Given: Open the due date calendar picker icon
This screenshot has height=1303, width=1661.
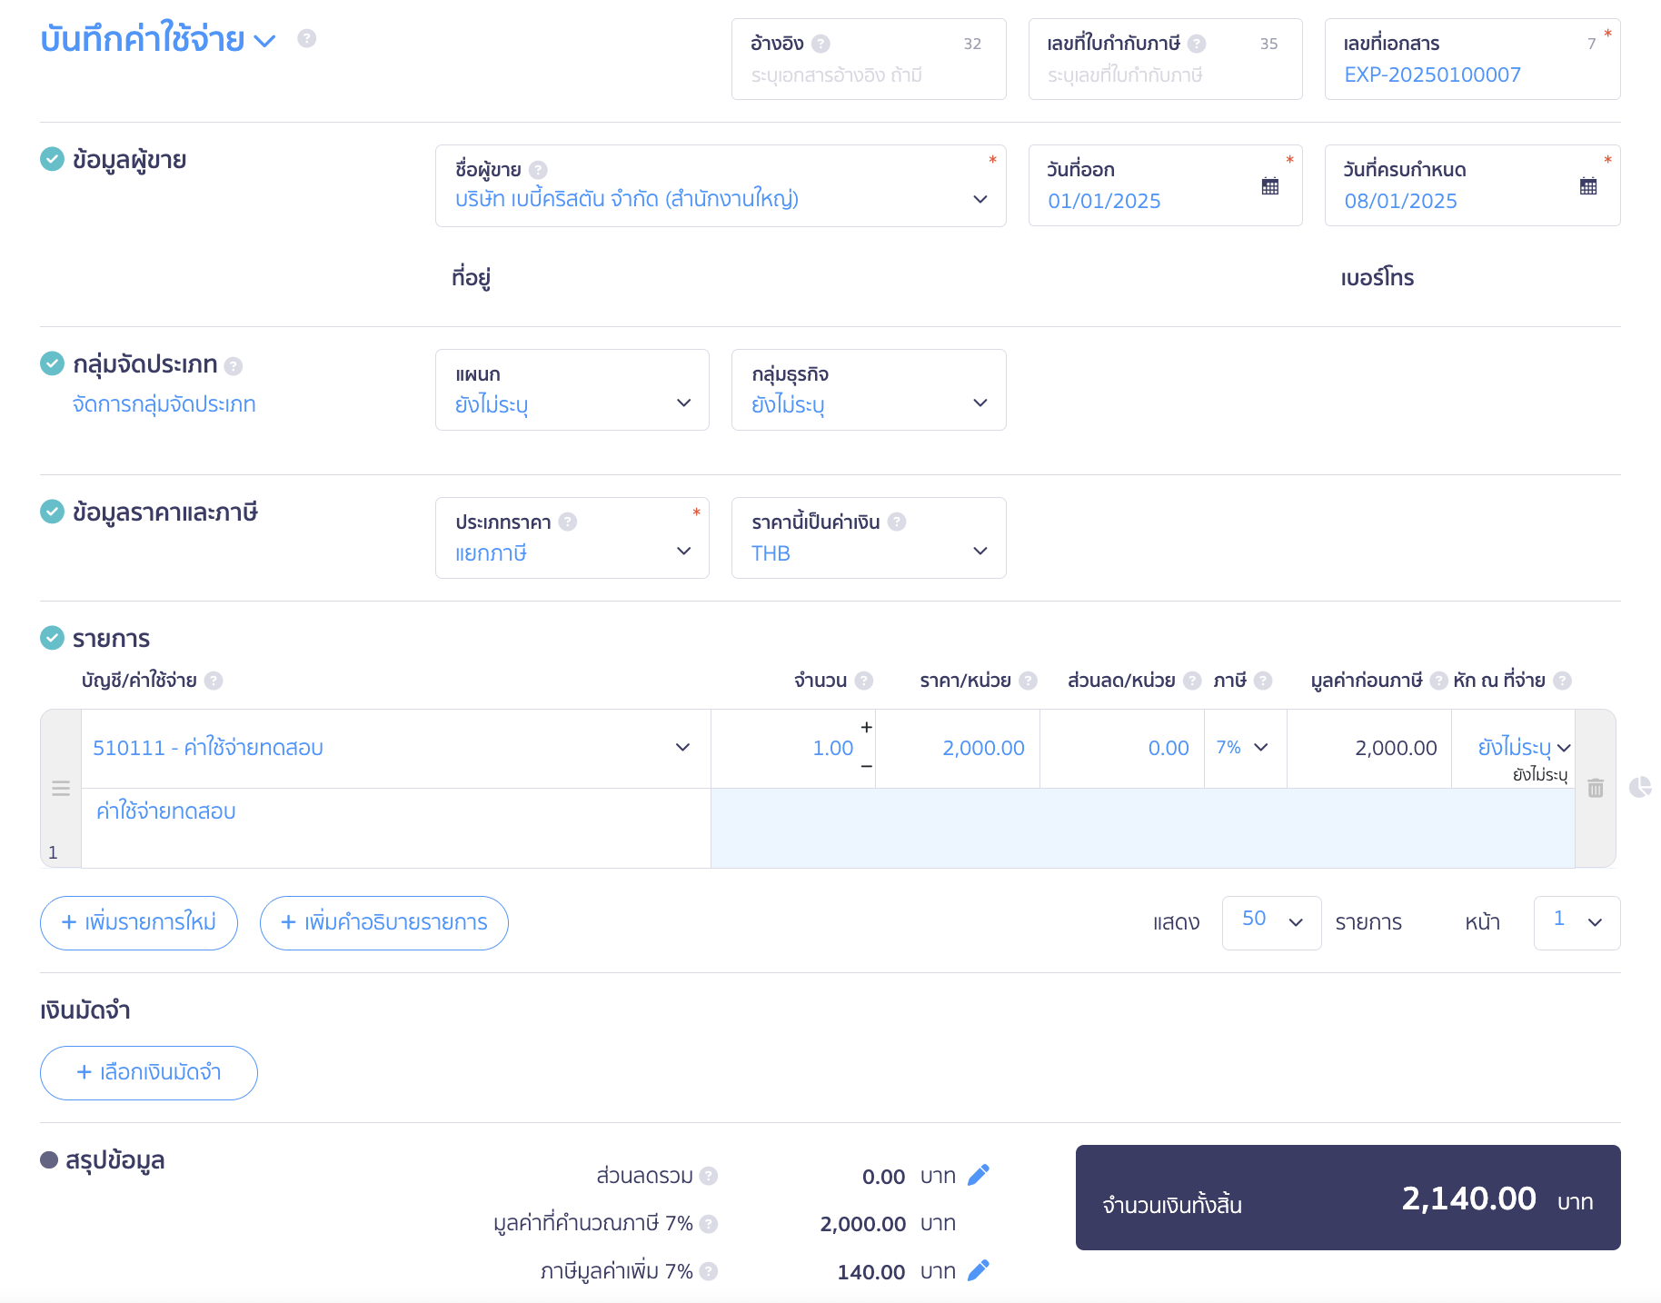Looking at the screenshot, I should point(1587,186).
